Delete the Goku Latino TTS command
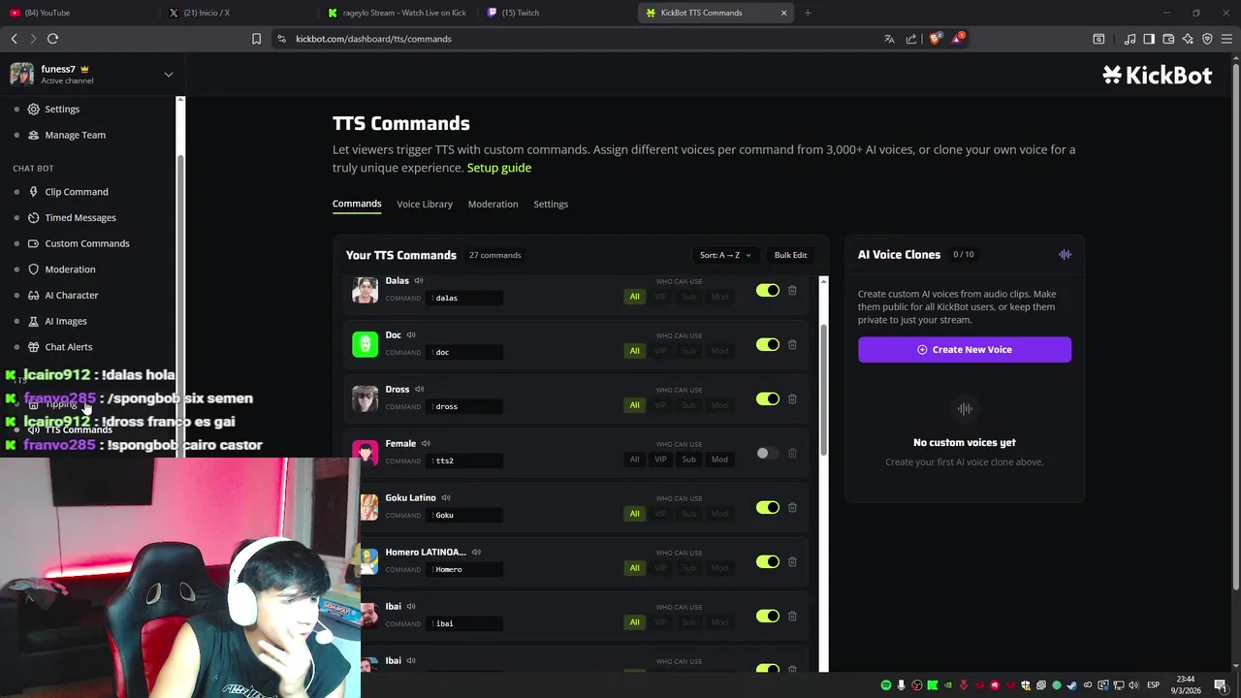Viewport: 1241px width, 698px height. (792, 507)
